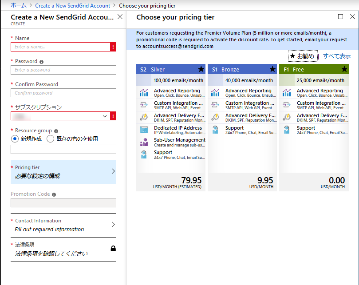Click the Resource group info icon
Image resolution: width=359 pixels, height=285 pixels.
coord(56,131)
